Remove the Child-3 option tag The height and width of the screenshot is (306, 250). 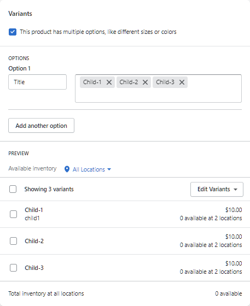182,83
